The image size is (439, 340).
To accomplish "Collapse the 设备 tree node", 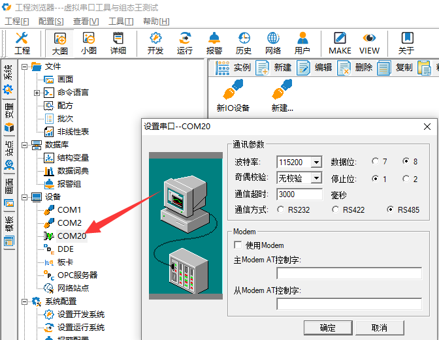I will pos(25,197).
